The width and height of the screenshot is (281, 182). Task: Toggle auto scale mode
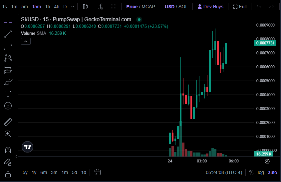pyautogui.click(x=272, y=172)
